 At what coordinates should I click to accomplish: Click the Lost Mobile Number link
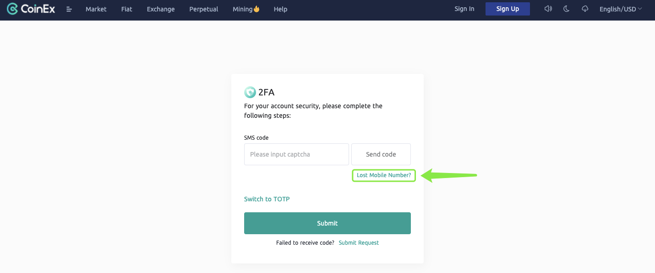384,175
